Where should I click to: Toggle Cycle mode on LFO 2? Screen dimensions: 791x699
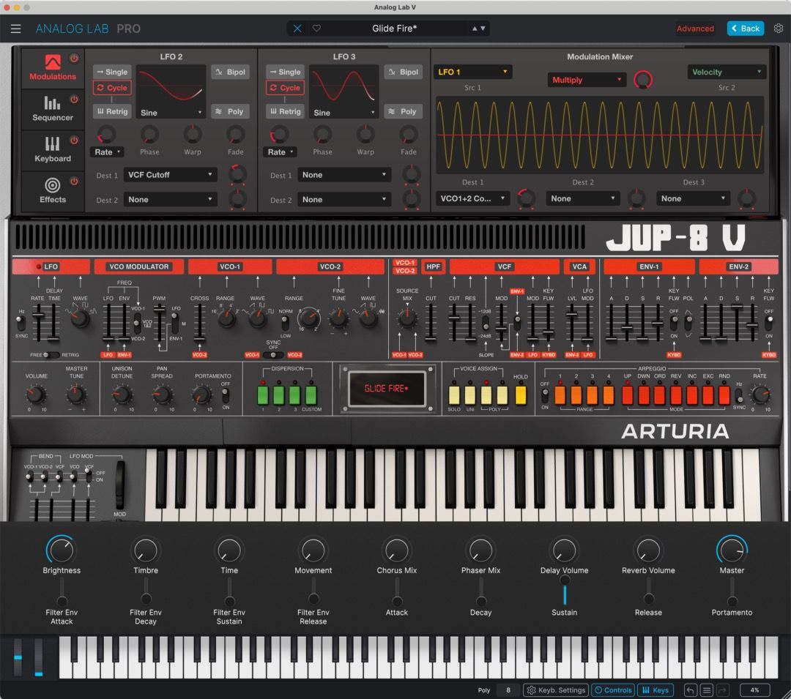112,88
